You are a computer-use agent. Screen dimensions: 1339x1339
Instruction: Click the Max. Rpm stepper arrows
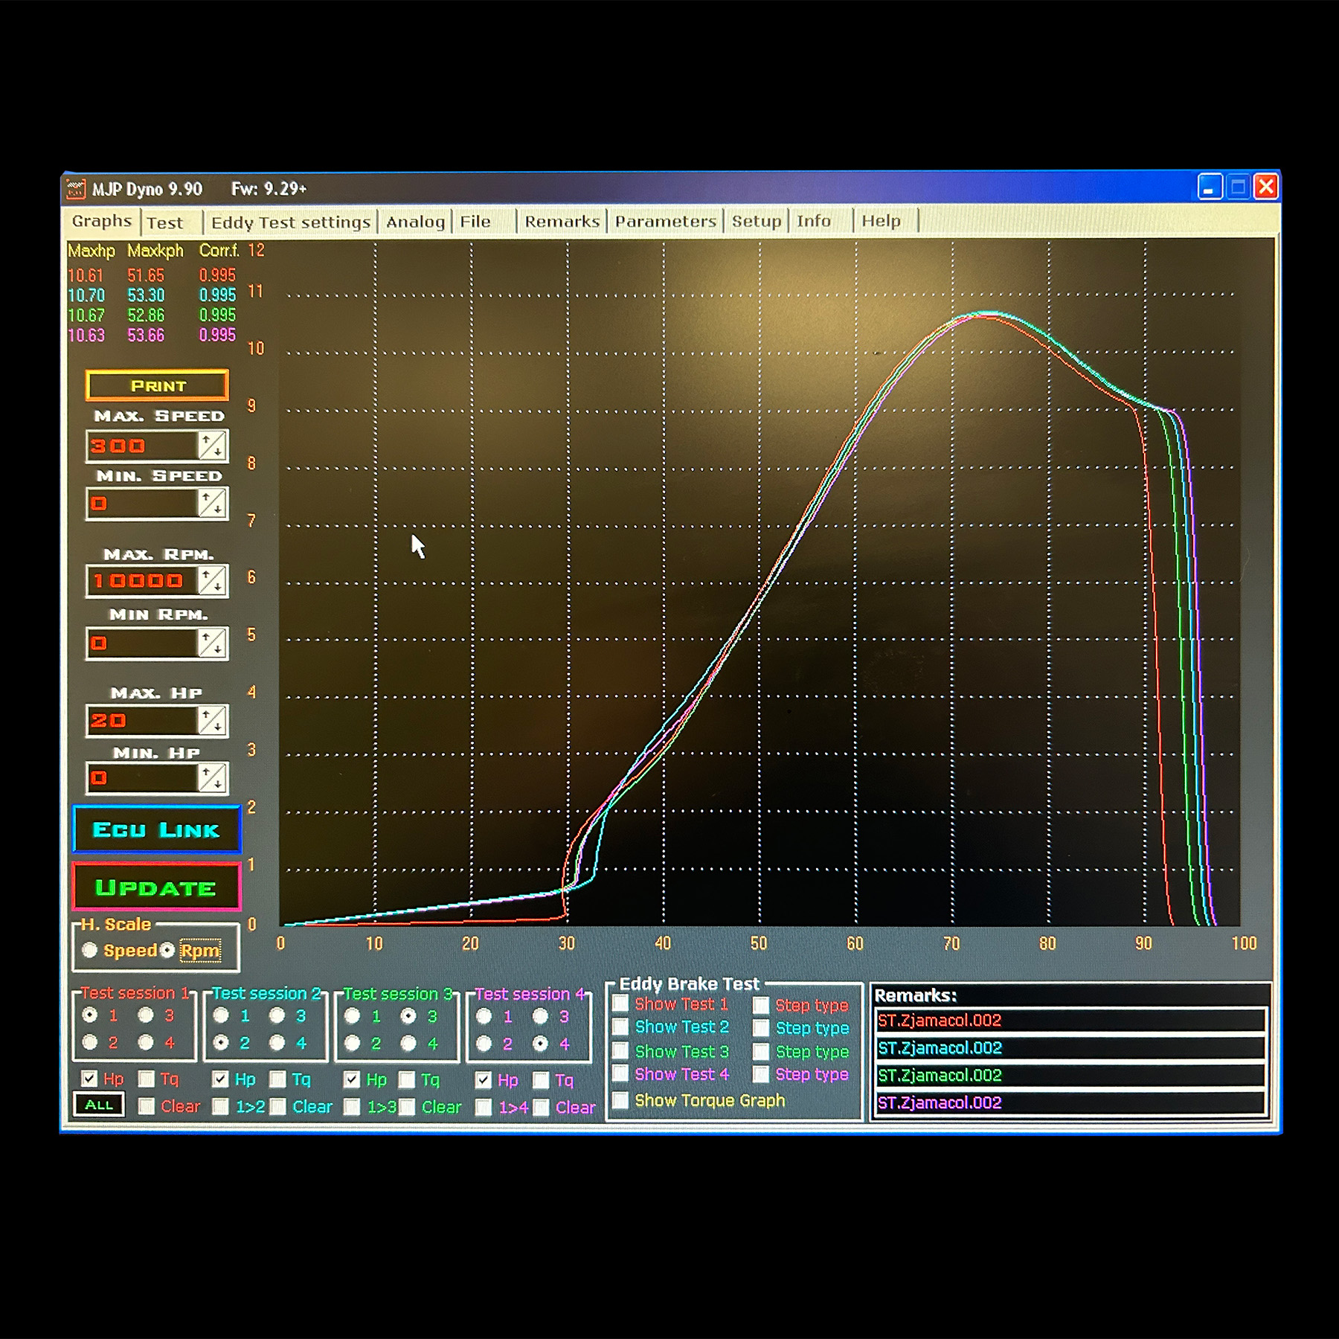tap(213, 580)
